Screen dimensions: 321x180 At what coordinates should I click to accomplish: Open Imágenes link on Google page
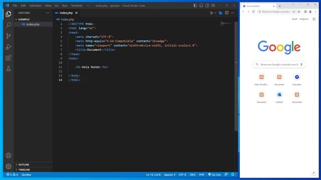tap(304, 19)
